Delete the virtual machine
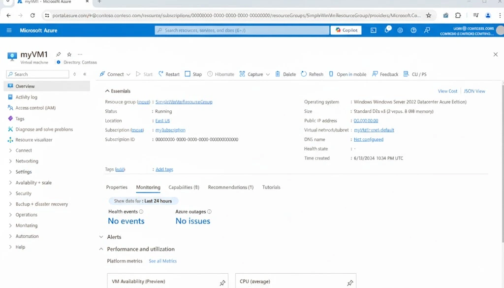 (285, 74)
